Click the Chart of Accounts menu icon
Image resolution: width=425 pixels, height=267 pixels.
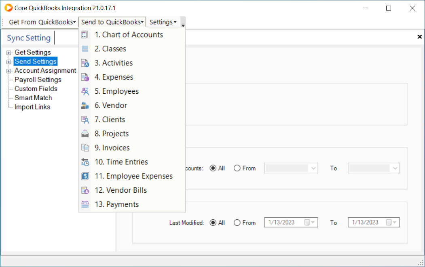tap(85, 35)
